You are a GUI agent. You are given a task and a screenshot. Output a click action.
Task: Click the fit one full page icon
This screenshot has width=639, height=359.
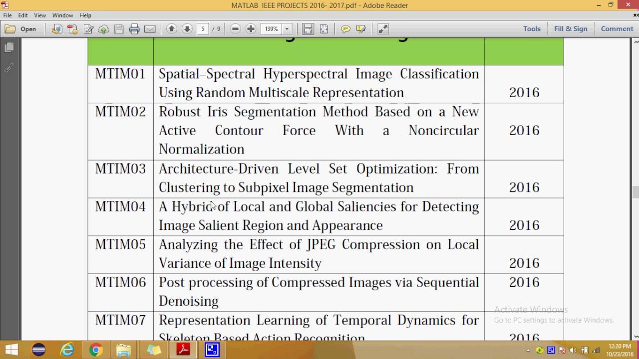323,29
